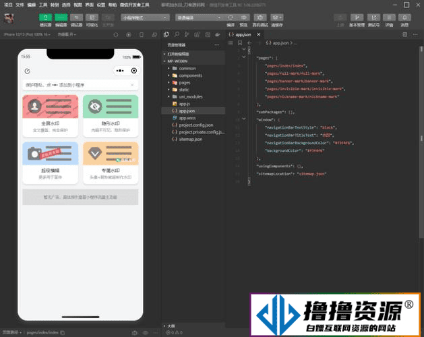Dismiss the 添加到小程序 tip with its X
The height and width of the screenshot is (337, 424).
pos(132,85)
